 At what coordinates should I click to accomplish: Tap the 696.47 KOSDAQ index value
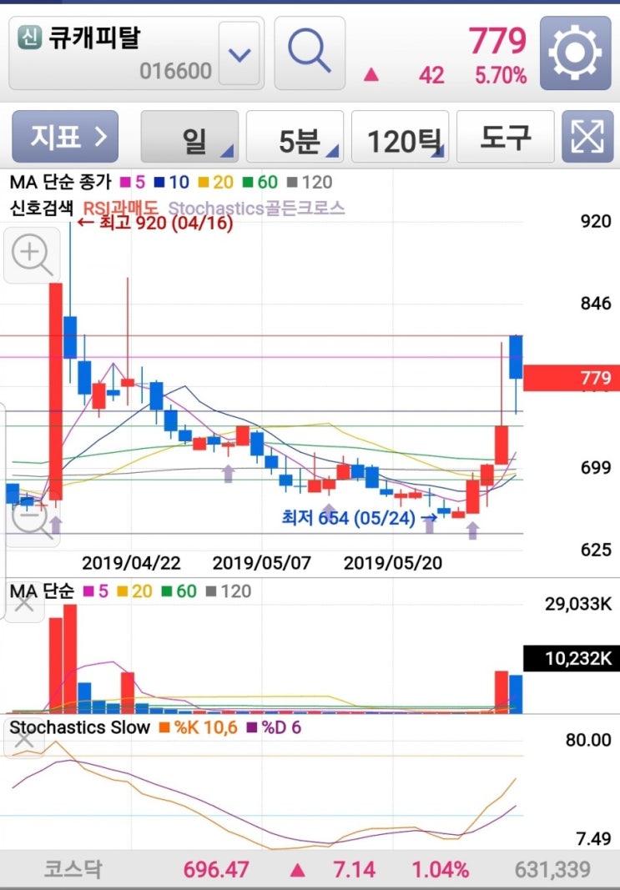point(216,869)
